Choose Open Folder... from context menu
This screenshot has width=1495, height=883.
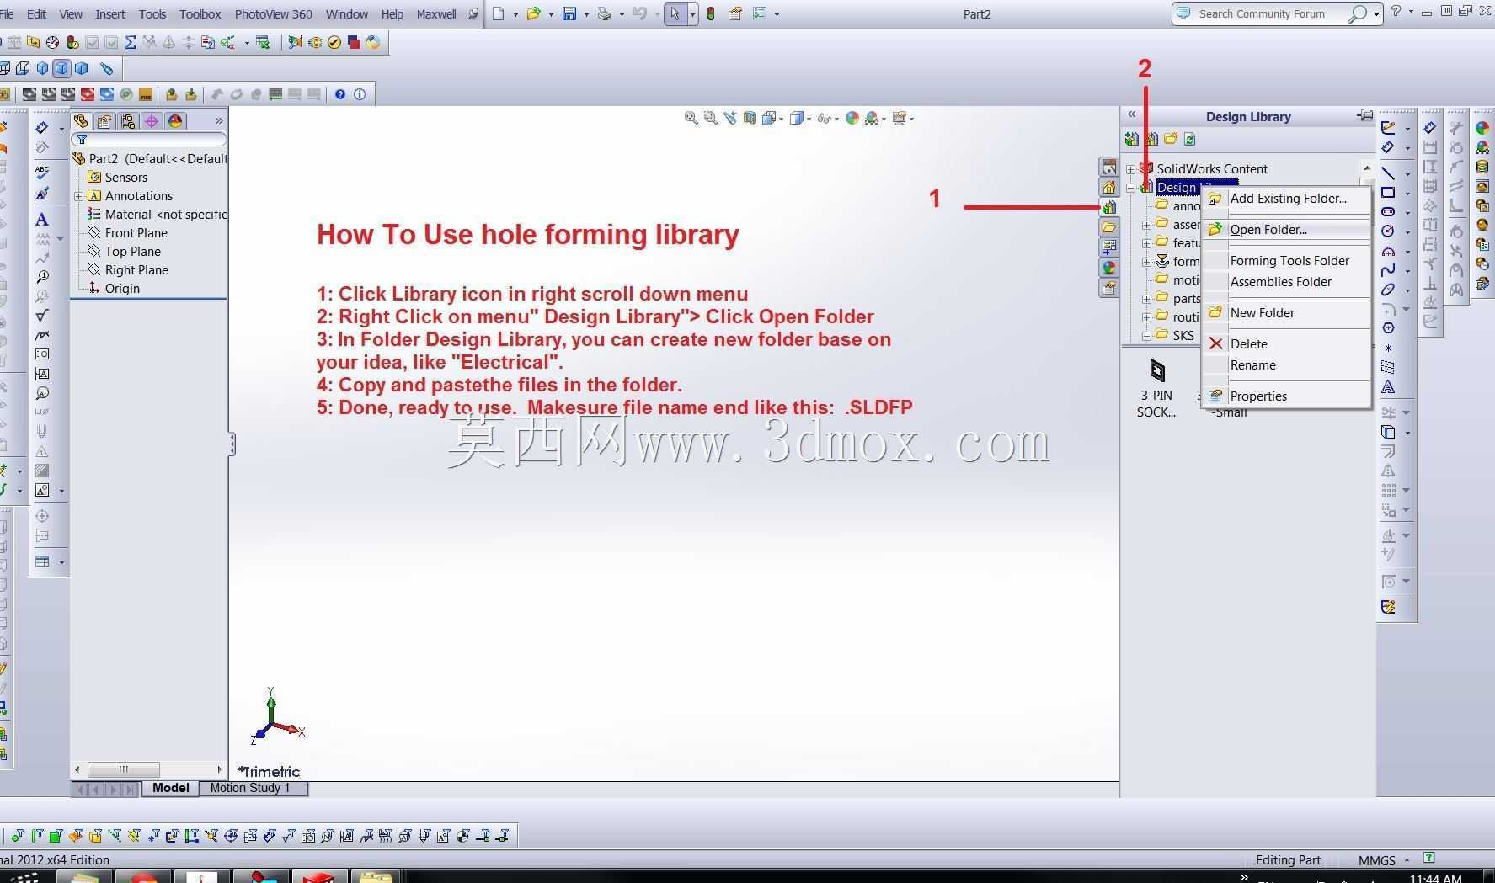1286,229
